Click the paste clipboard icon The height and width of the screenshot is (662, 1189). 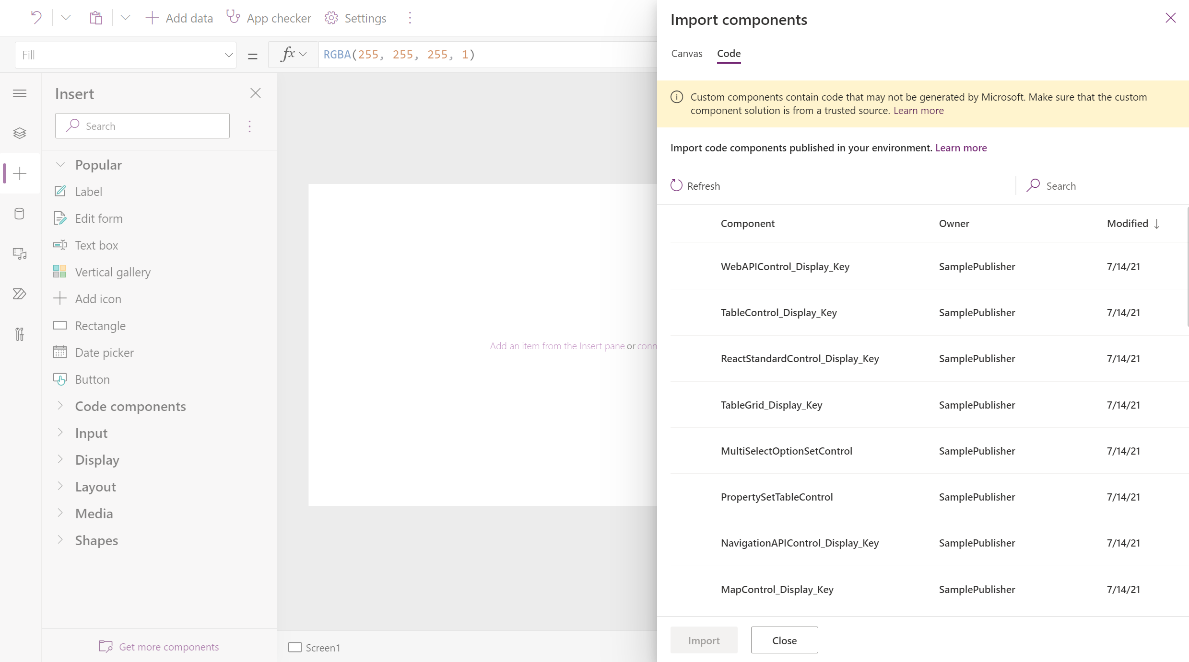coord(96,18)
